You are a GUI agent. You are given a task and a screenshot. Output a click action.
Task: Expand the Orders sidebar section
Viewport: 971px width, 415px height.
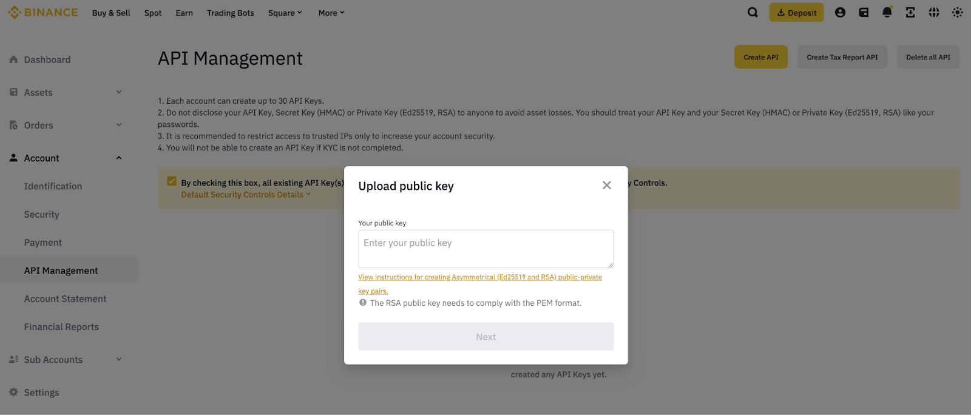point(119,125)
